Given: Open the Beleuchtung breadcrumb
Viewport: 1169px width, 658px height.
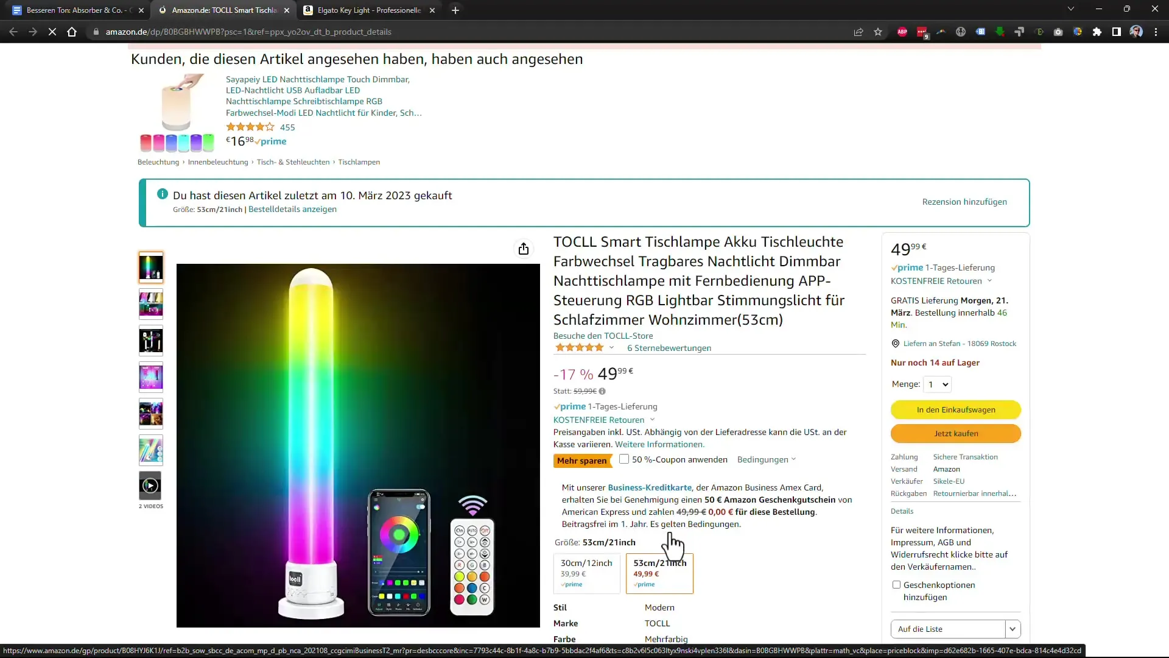Looking at the screenshot, I should click(158, 162).
